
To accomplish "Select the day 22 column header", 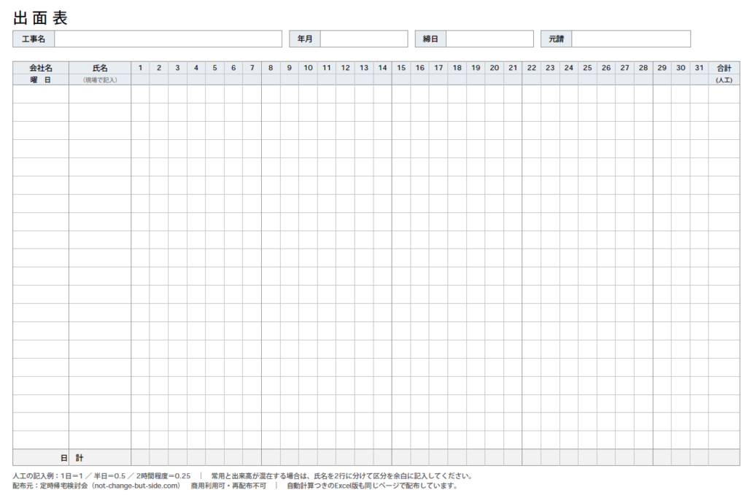I will [x=532, y=68].
